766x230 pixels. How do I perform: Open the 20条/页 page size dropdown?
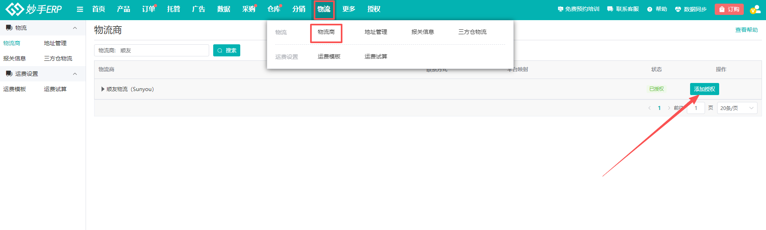coord(737,108)
